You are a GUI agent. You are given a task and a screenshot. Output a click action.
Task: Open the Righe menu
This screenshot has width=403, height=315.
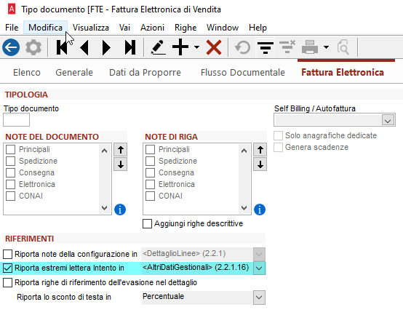(x=185, y=28)
